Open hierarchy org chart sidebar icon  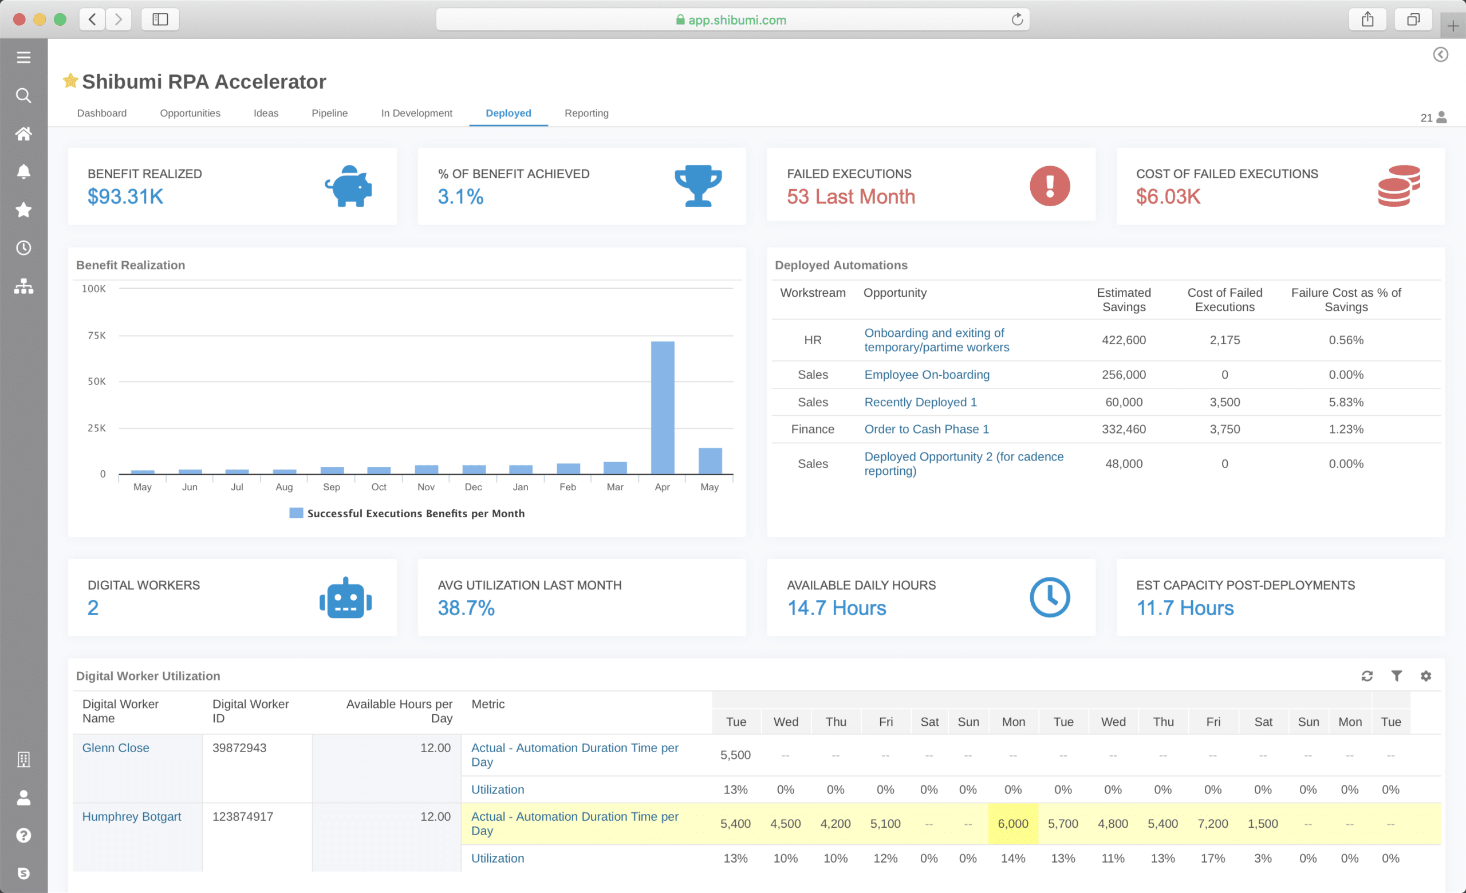tap(23, 286)
